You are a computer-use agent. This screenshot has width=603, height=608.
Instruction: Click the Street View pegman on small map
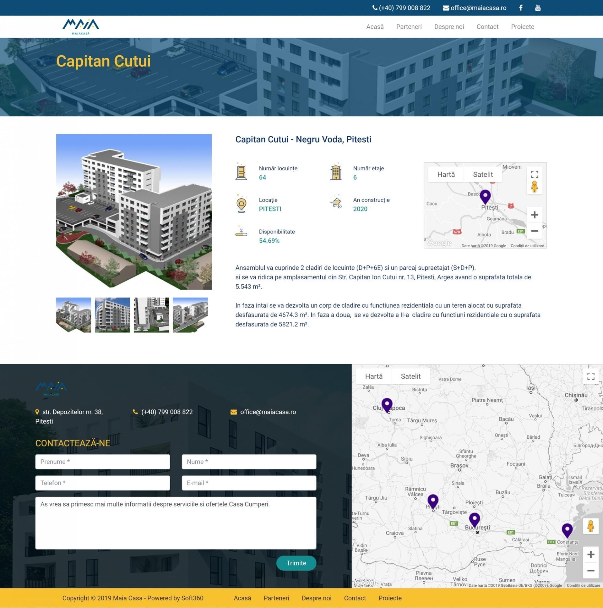coord(535,187)
